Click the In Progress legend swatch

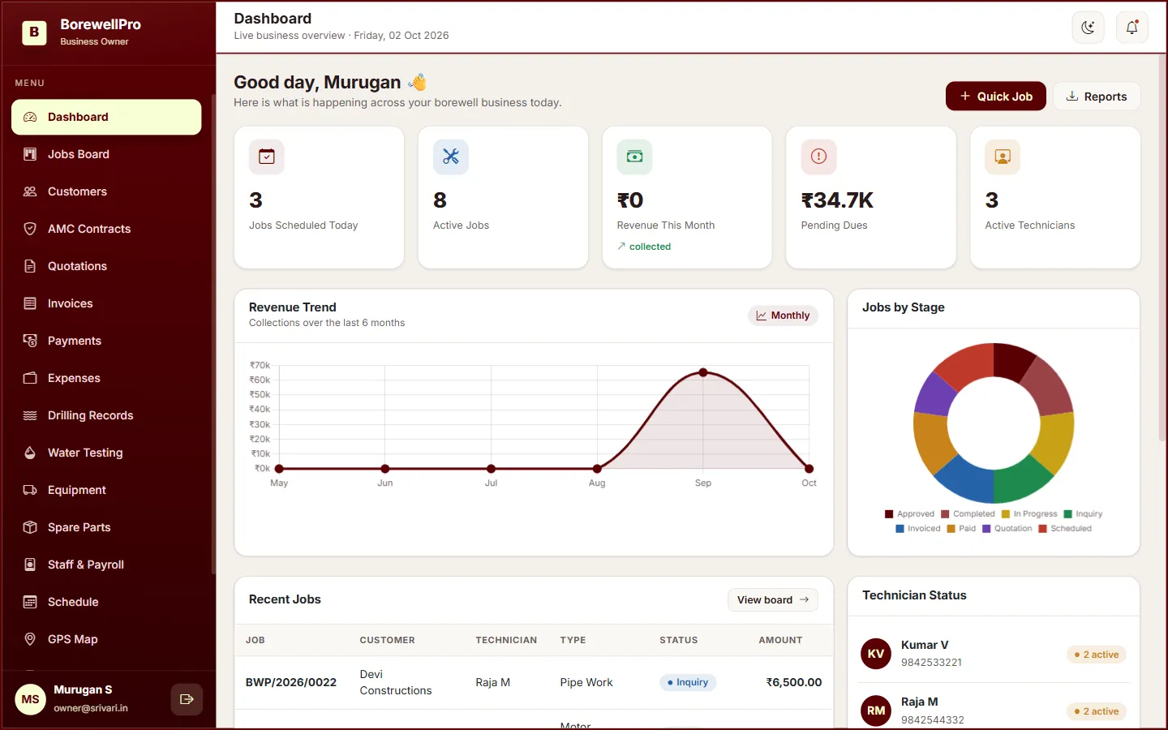tap(1006, 514)
